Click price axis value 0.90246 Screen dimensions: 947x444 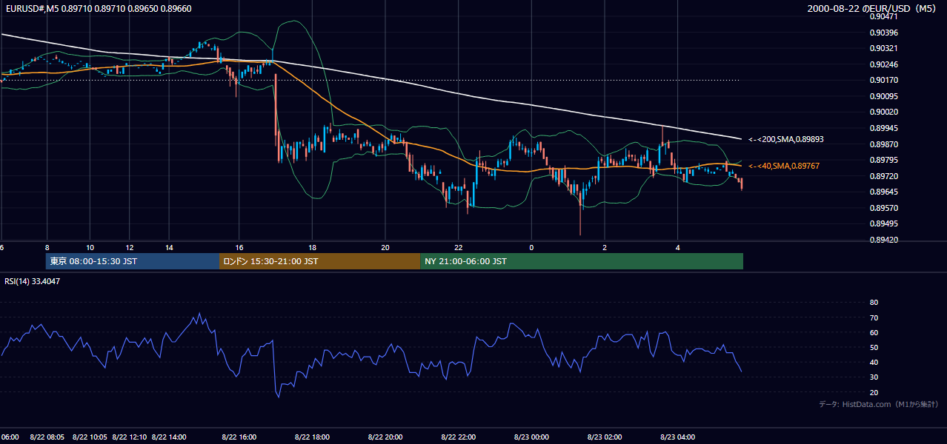(883, 64)
